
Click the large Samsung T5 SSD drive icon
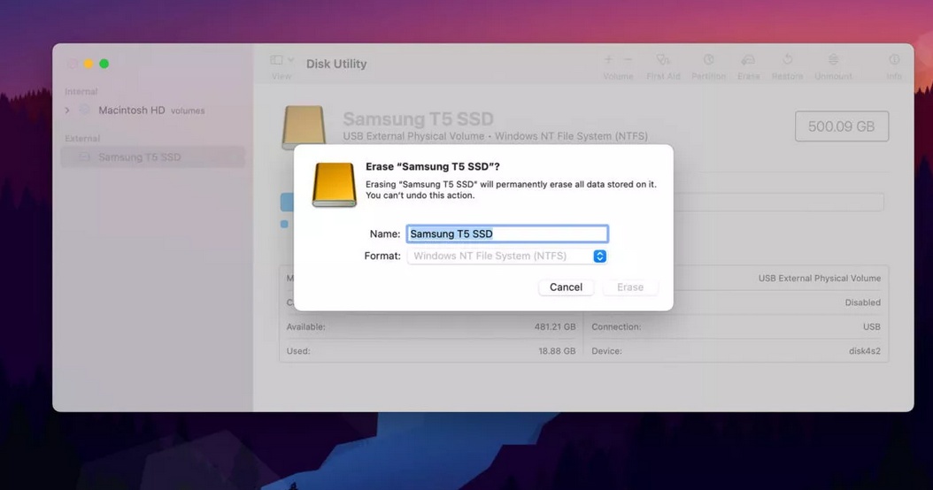coord(304,126)
